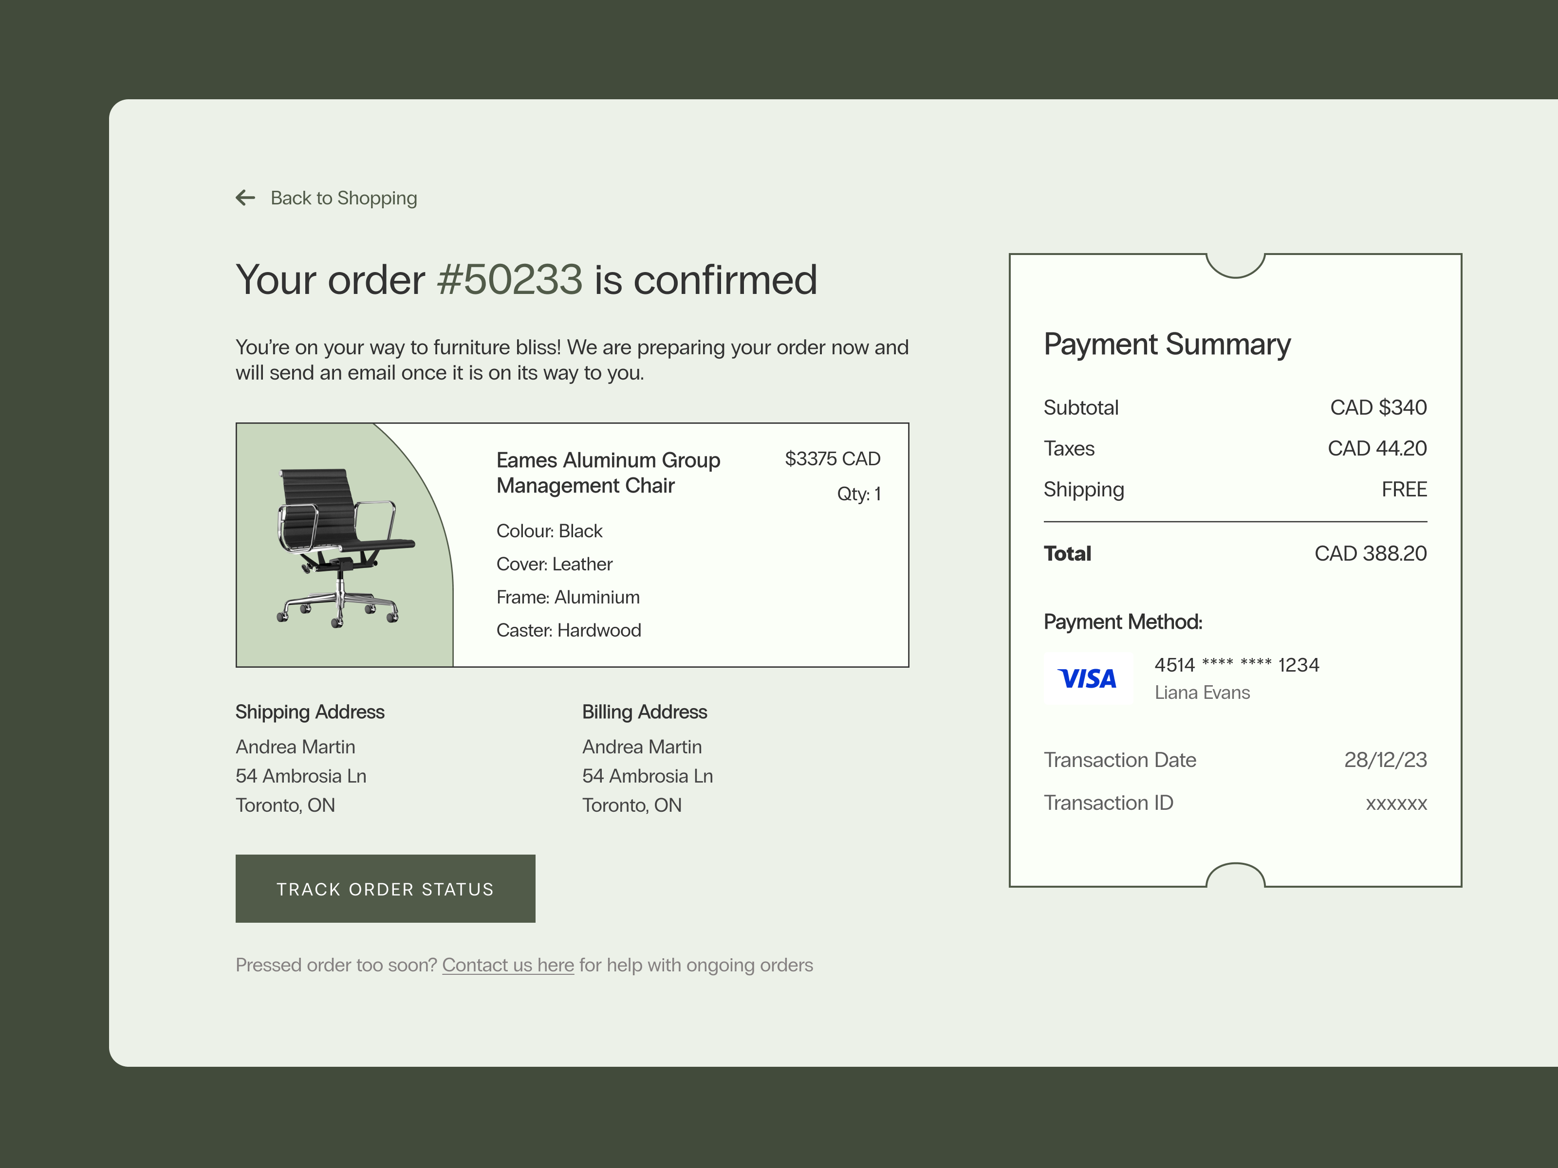Click the Subtotal amount CAD $340
1558x1168 pixels.
coord(1378,407)
